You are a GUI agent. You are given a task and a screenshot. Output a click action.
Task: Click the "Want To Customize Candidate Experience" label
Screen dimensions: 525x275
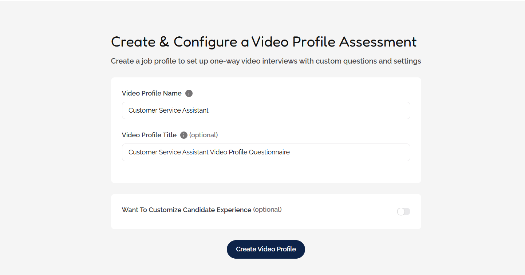point(186,210)
